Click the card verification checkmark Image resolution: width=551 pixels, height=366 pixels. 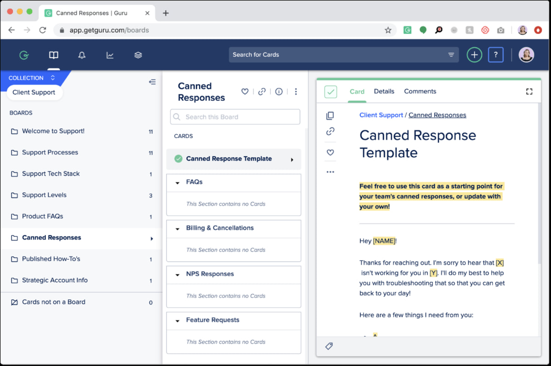[331, 92]
